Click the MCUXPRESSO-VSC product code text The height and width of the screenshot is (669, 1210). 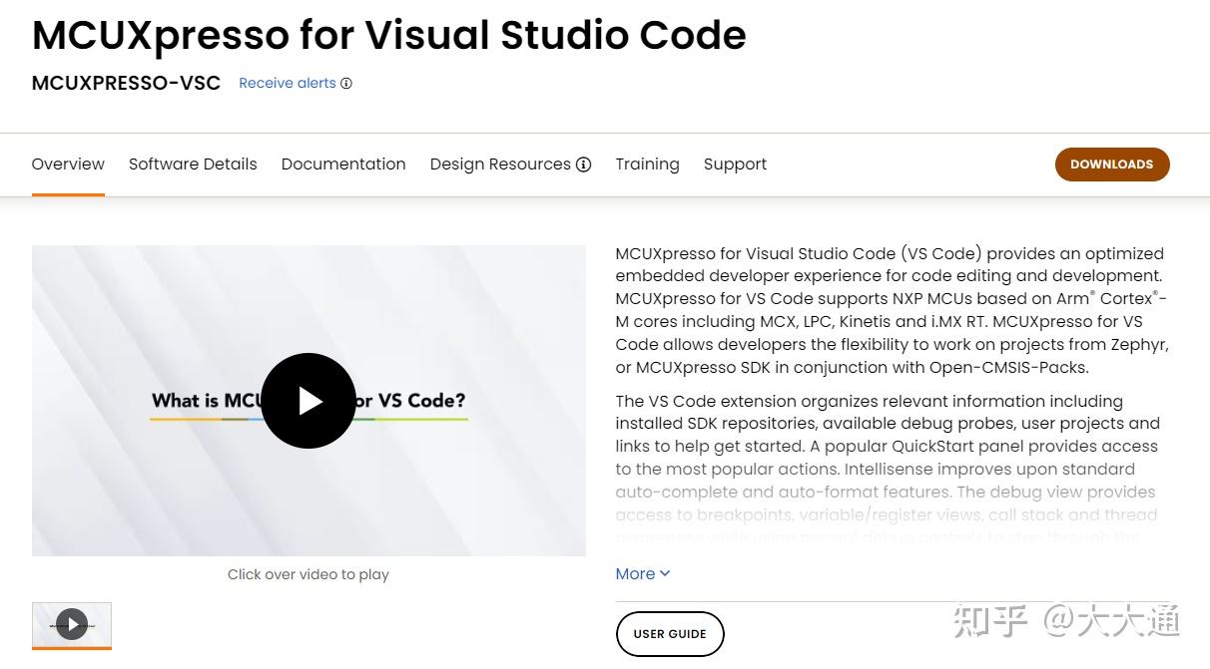pyautogui.click(x=126, y=84)
